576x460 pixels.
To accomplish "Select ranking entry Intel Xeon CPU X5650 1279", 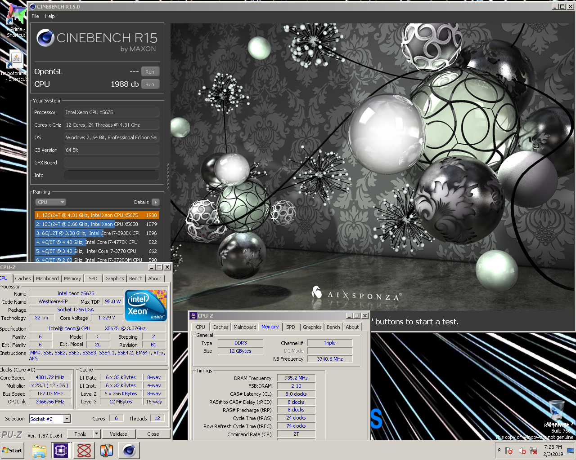I will [97, 224].
